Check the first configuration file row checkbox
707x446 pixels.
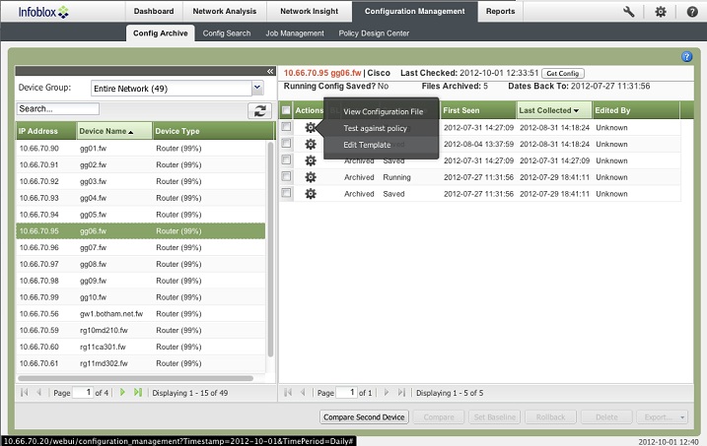286,128
